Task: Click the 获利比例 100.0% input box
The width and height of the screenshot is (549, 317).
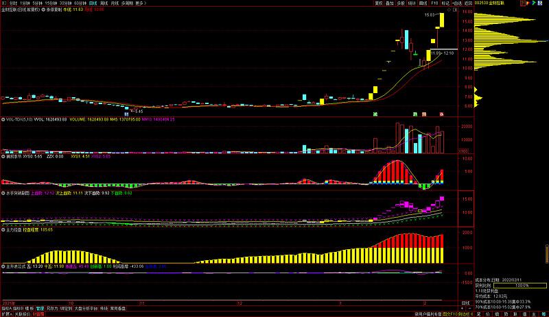Action: tap(519, 286)
